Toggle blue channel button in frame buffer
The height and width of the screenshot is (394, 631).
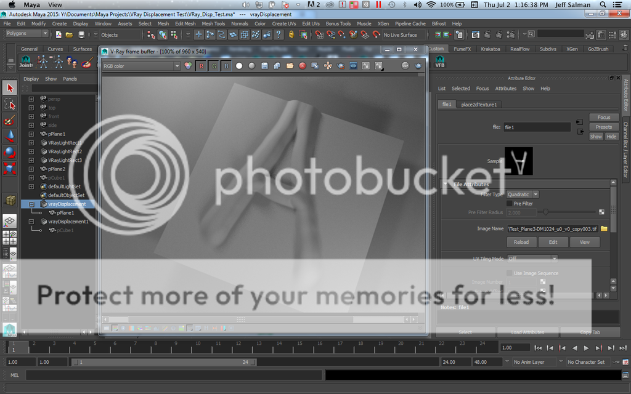(x=226, y=66)
